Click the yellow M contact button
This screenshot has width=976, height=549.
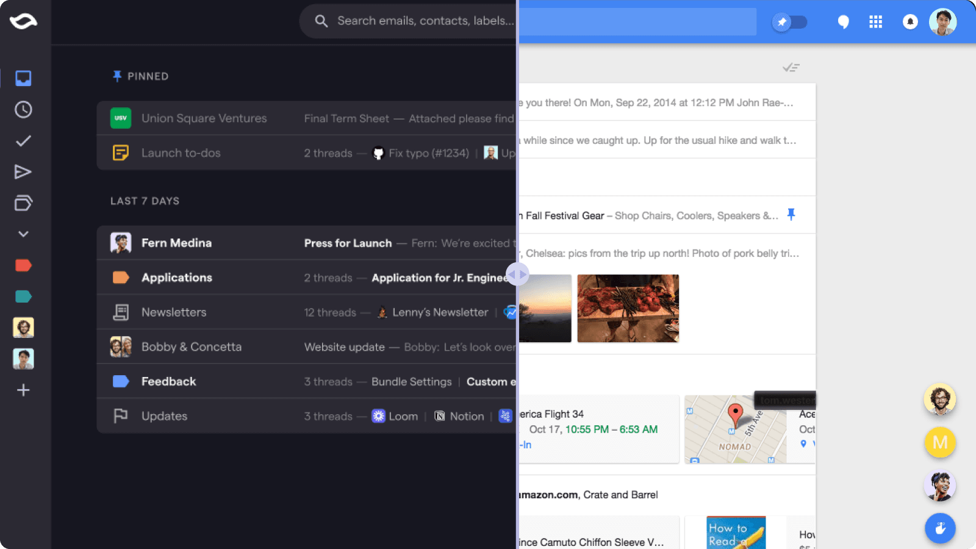point(939,442)
